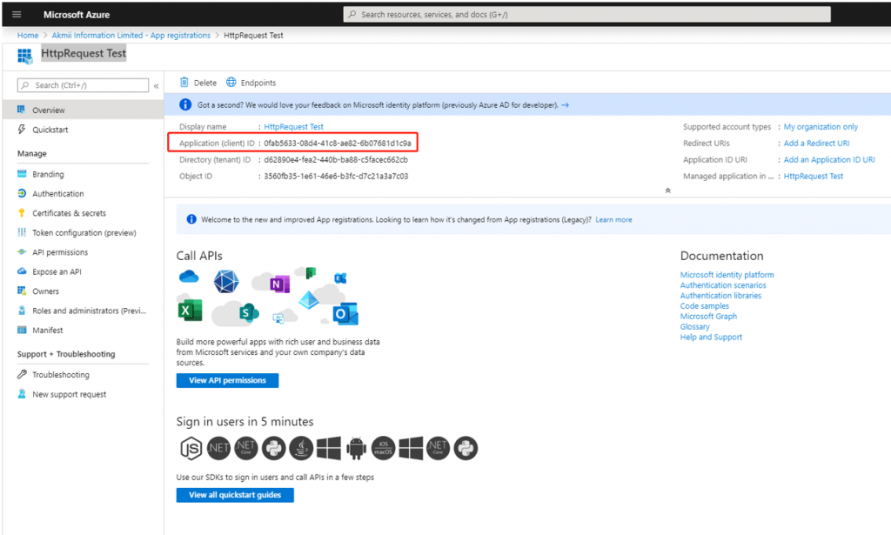Viewport: 891px width, 535px height.
Task: Click the HttpRequest Test app registration icon
Action: [x=24, y=56]
